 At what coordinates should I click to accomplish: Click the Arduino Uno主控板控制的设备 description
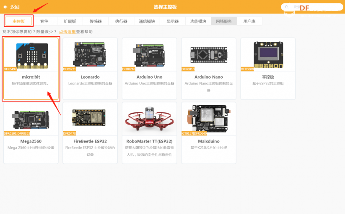point(149,84)
